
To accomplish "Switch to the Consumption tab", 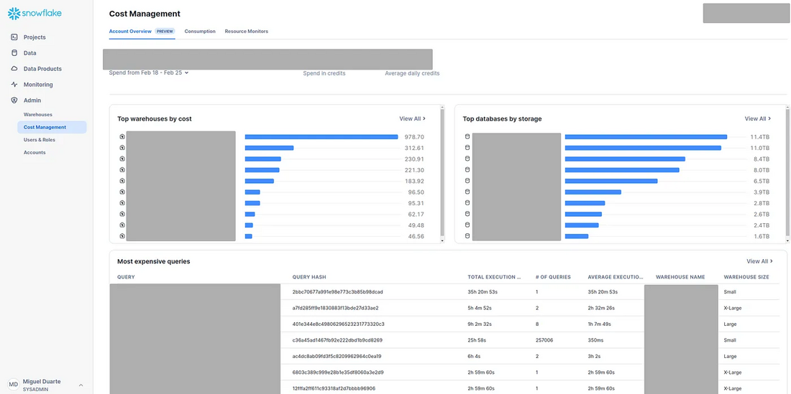I will click(200, 32).
